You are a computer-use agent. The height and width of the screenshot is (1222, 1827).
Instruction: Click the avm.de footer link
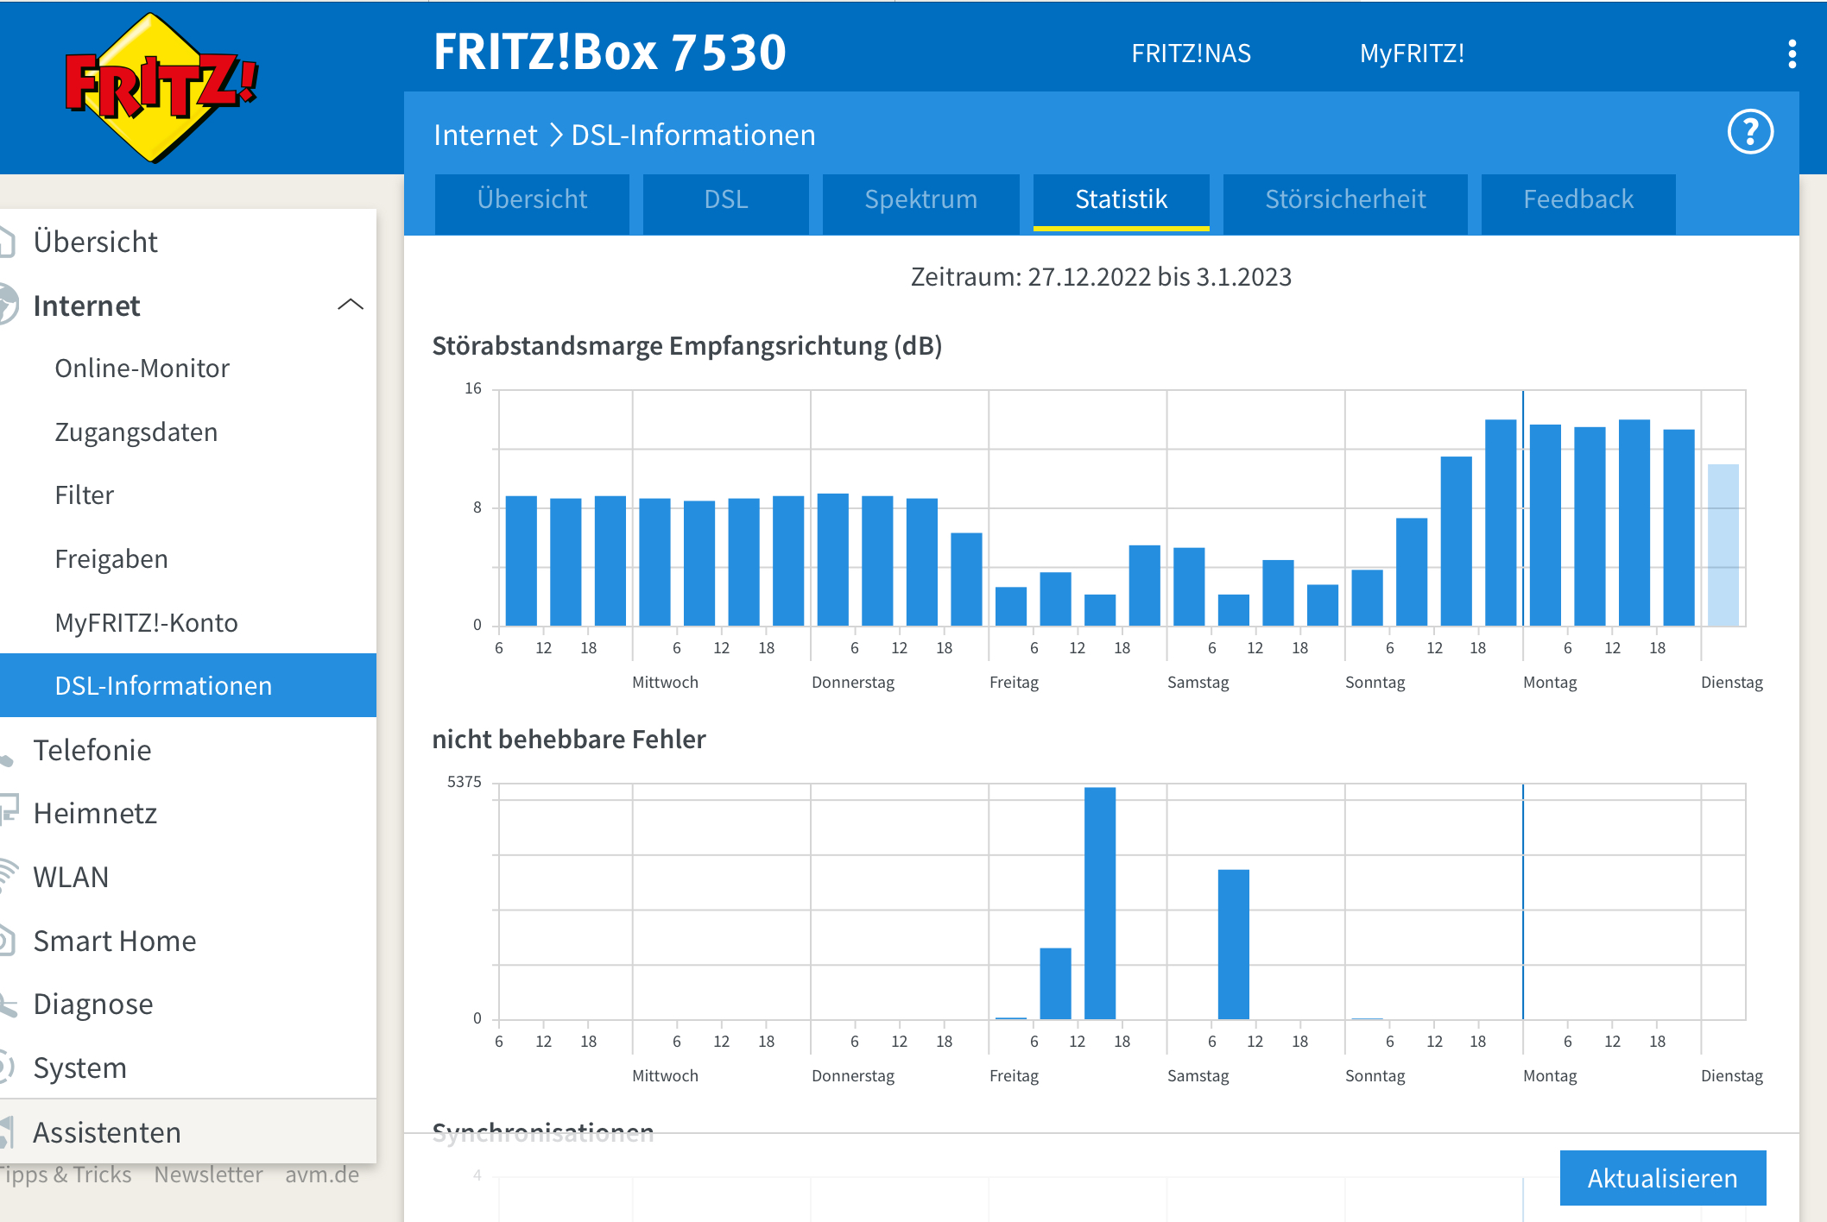click(x=321, y=1175)
